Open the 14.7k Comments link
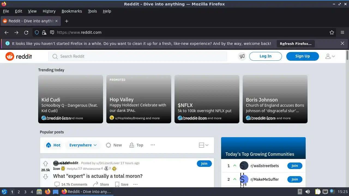Image resolution: width=349 pixels, height=196 pixels. [71, 184]
